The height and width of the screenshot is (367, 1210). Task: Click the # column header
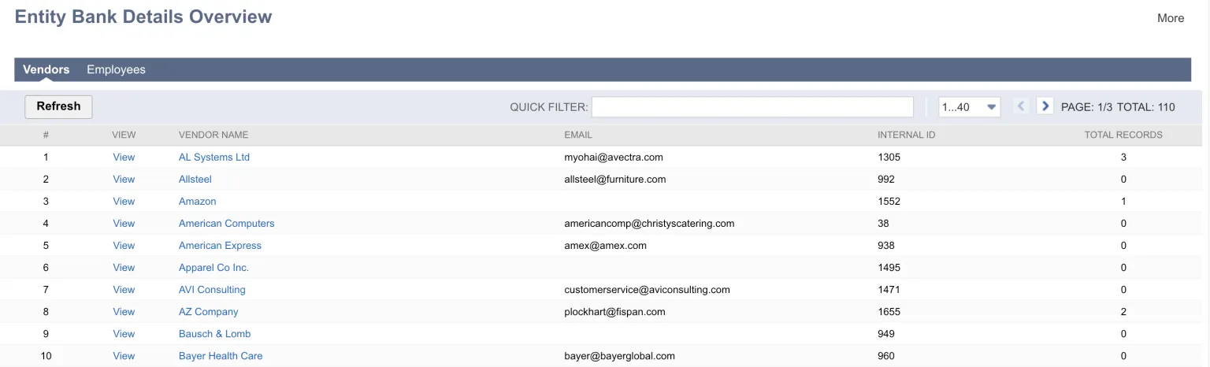click(x=46, y=135)
